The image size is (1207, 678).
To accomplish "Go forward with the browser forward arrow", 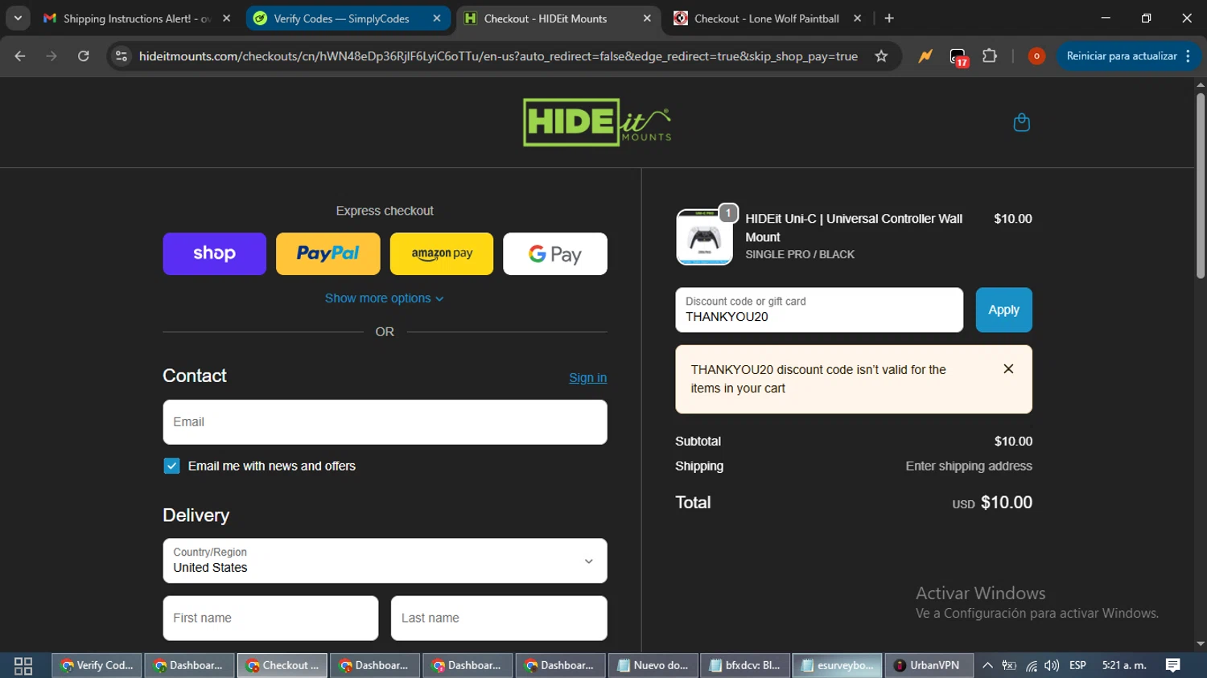I will point(51,56).
